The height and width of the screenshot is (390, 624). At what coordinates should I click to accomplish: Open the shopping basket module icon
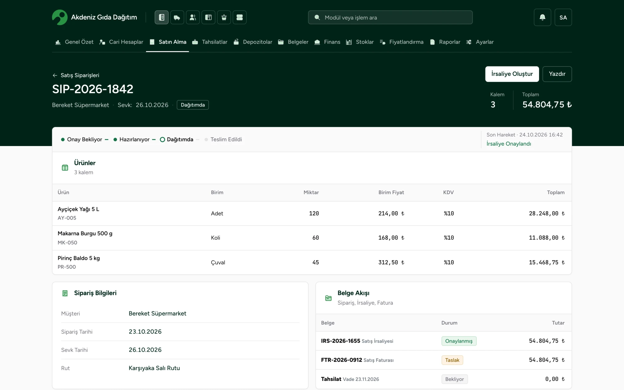(224, 17)
